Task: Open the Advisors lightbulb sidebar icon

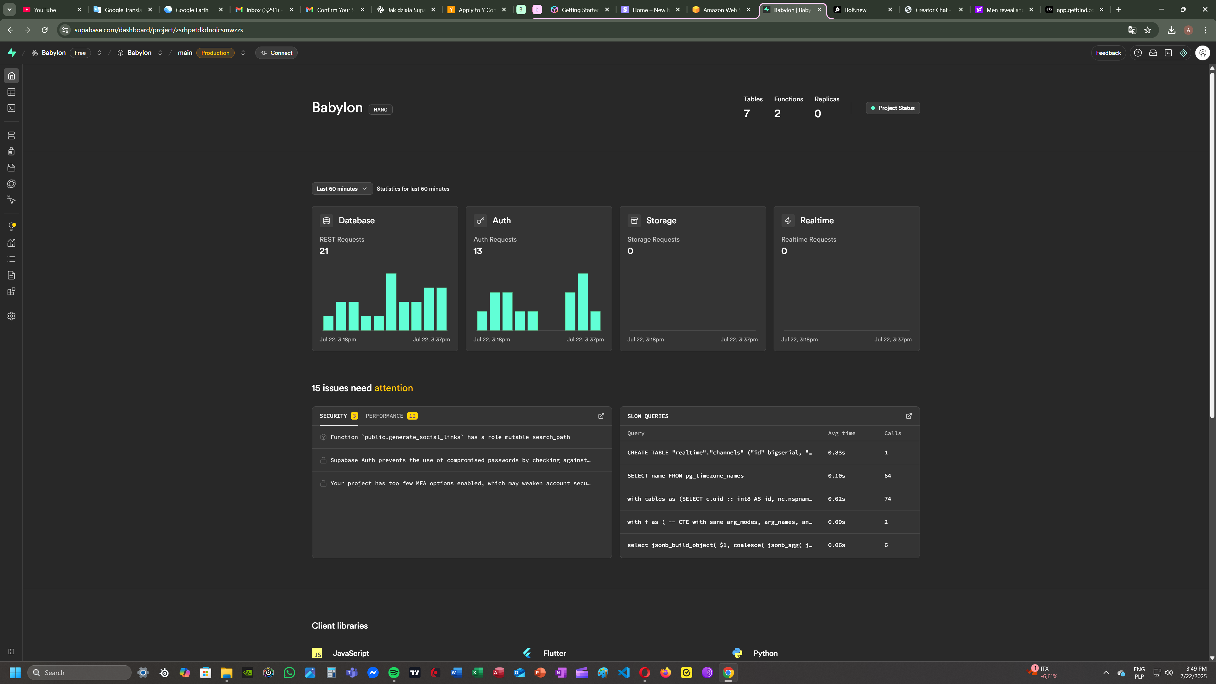Action: (x=11, y=227)
